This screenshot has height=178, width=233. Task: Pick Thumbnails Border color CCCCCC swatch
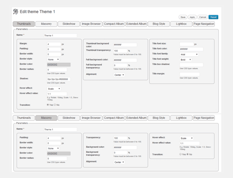click(59, 65)
